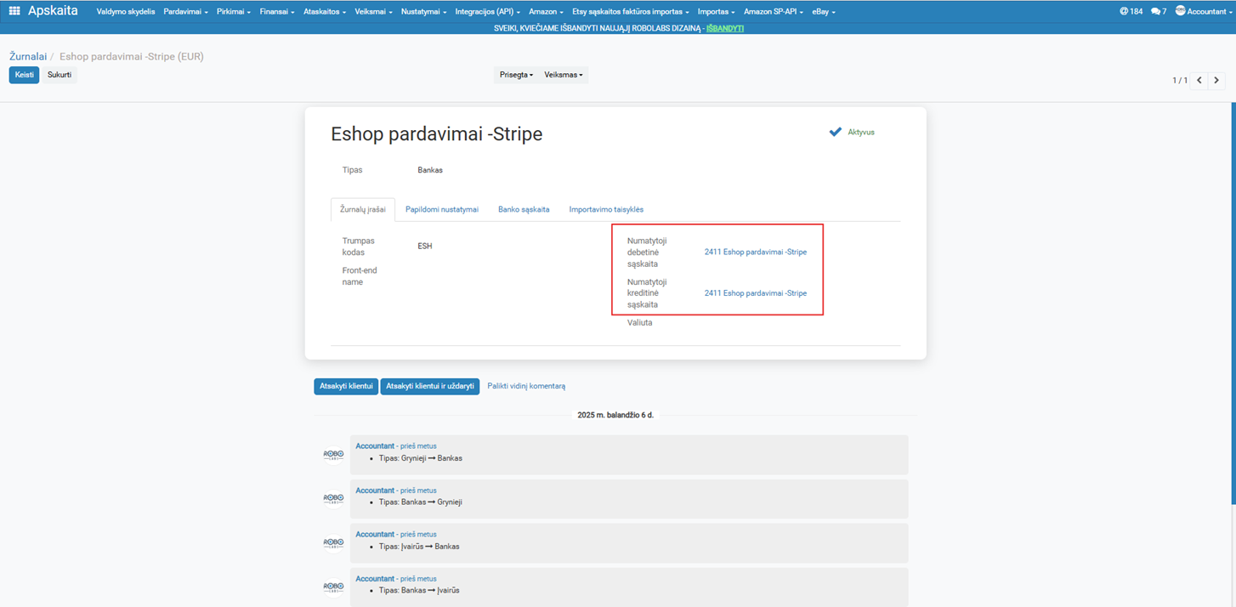The image size is (1236, 607).
Task: Click Atsakyti klientui button
Action: coord(346,386)
